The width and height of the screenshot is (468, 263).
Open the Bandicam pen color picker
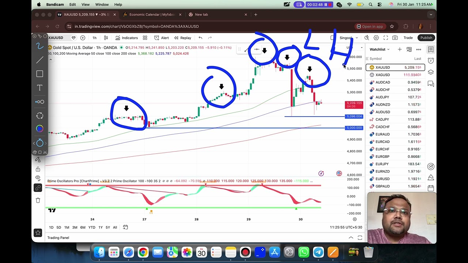click(39, 129)
